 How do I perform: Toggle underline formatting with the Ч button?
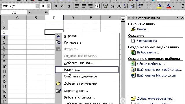coord(69,6)
